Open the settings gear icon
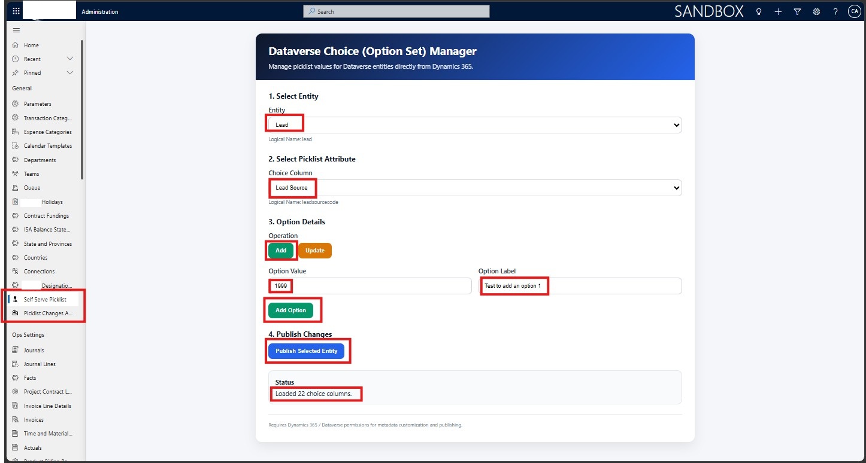 tap(816, 11)
